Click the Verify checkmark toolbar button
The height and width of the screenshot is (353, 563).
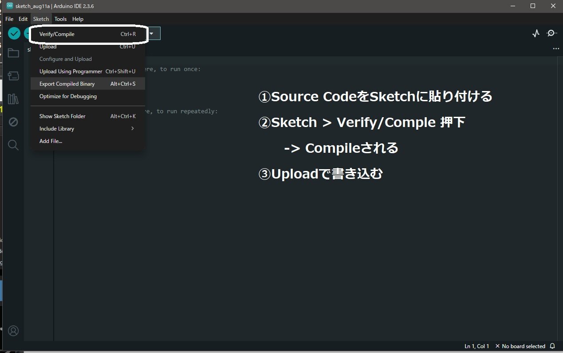click(x=14, y=33)
